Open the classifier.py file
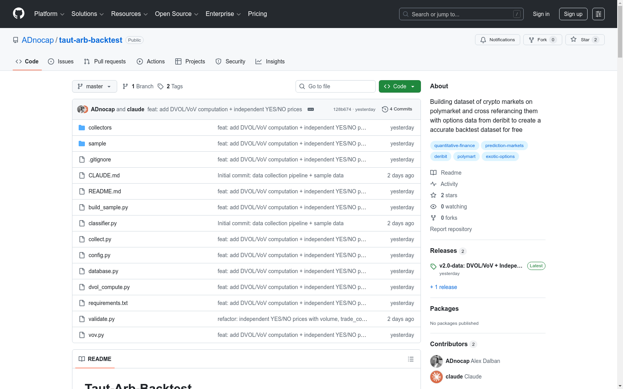The height and width of the screenshot is (389, 623). [102, 223]
